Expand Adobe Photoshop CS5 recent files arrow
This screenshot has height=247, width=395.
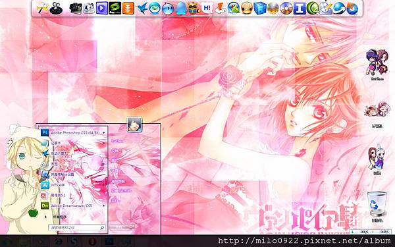[104, 132]
